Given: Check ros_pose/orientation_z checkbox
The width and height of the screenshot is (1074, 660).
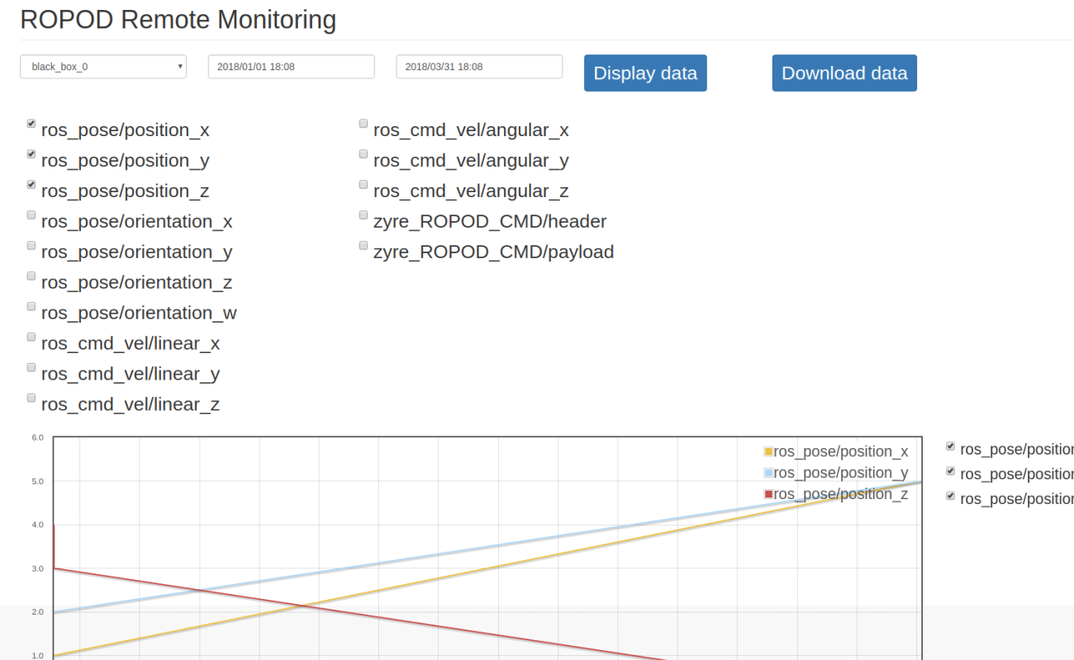Looking at the screenshot, I should pyautogui.click(x=31, y=276).
